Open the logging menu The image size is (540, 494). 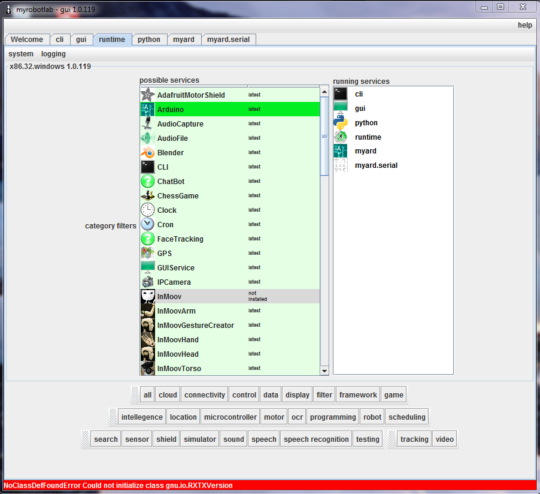tap(53, 54)
